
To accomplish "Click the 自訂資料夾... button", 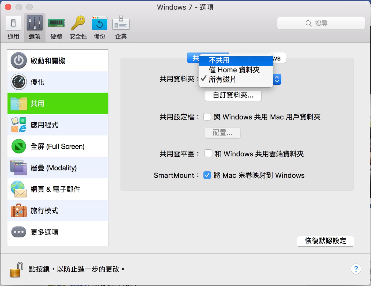I will [x=233, y=95].
